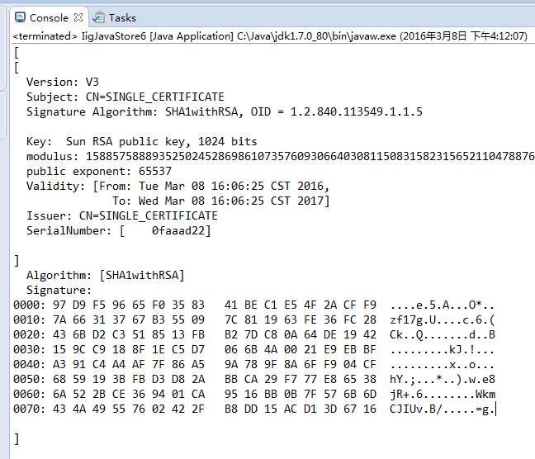Viewport: 535px width, 459px height.
Task: Click the Algorithm [SHA1withRSA] line
Action: (x=106, y=275)
